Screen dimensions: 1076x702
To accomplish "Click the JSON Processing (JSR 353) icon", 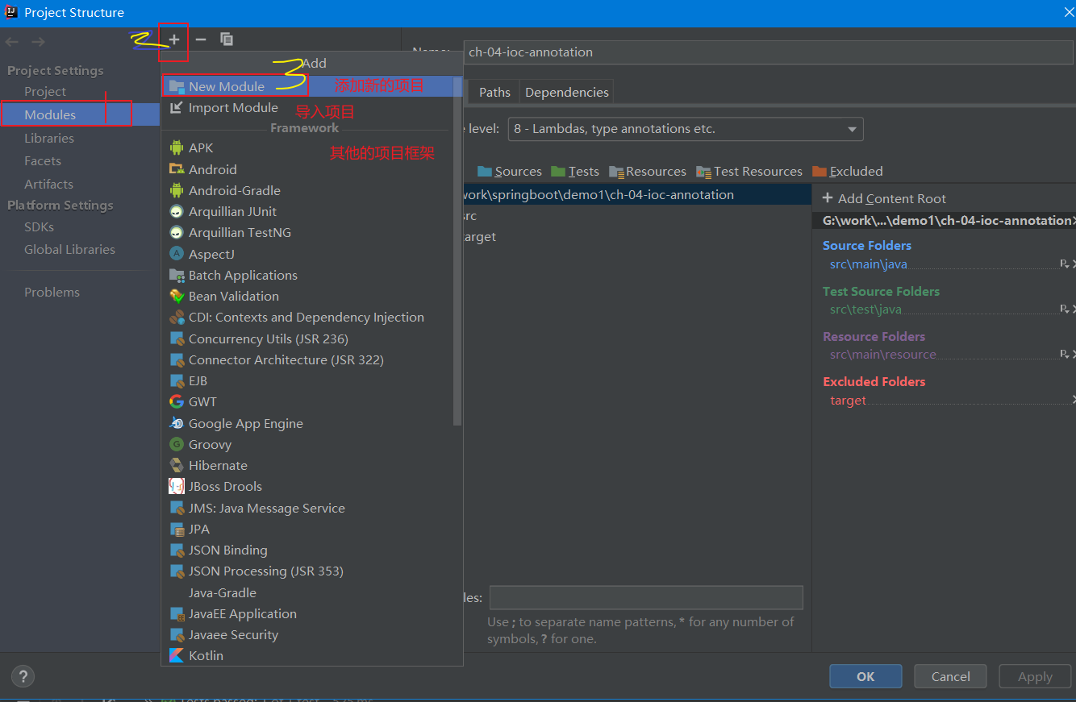I will click(177, 571).
